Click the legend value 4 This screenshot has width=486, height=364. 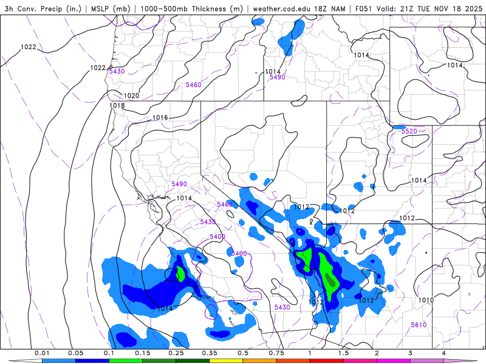[x=444, y=353]
